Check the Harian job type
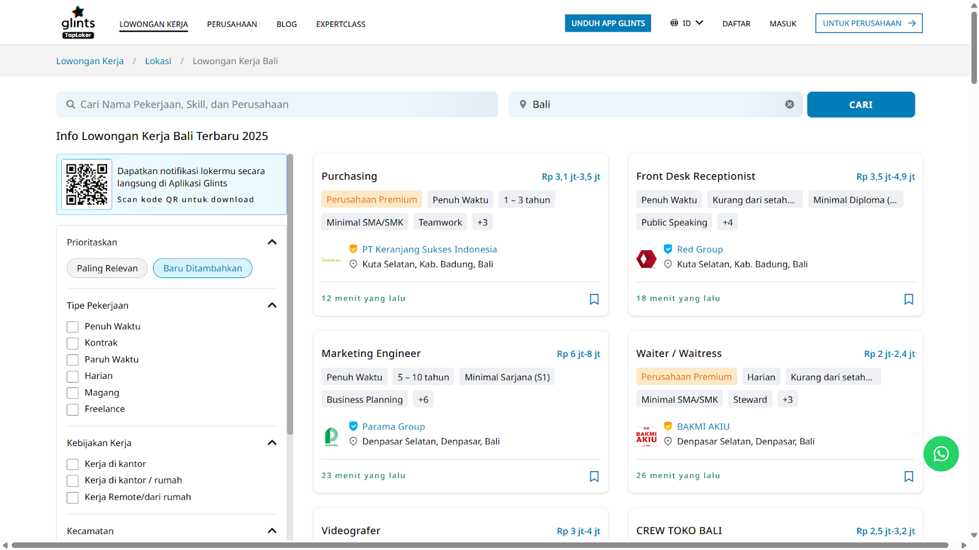This screenshot has width=979, height=550. (x=73, y=376)
